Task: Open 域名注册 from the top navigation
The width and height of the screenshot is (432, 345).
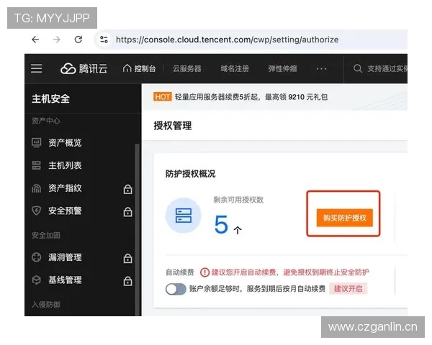Action: (x=235, y=68)
